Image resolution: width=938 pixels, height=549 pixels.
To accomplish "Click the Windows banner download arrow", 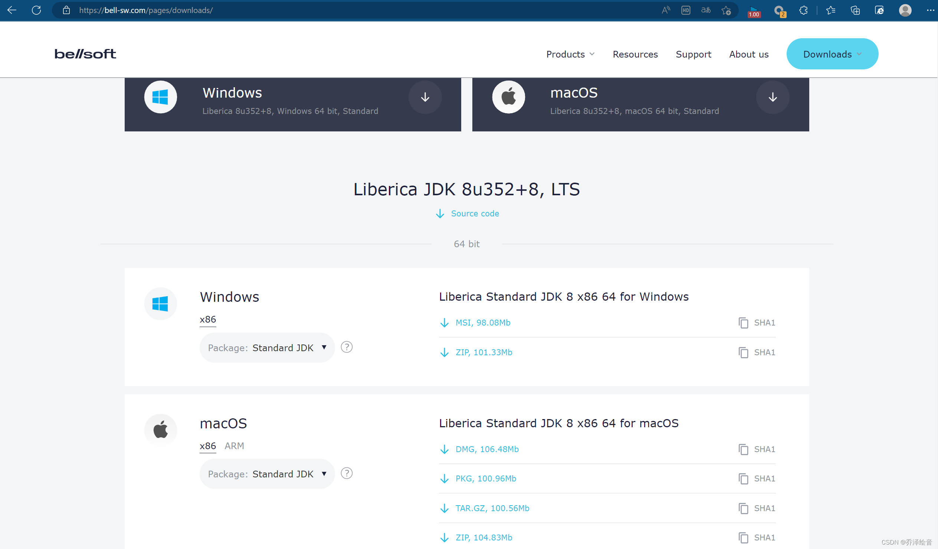I will coord(425,97).
